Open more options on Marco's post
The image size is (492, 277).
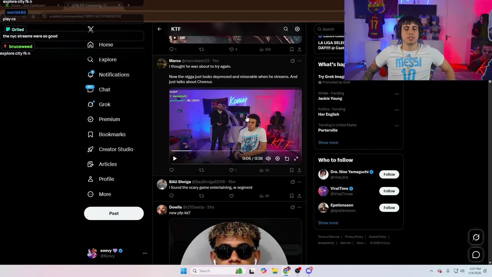(299, 61)
